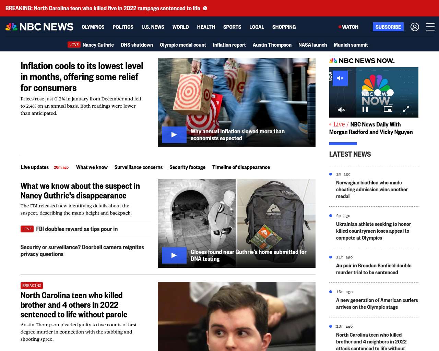Click the NBC News Now logo above the live player
Viewport: 439px width, 351px height.
362,61
